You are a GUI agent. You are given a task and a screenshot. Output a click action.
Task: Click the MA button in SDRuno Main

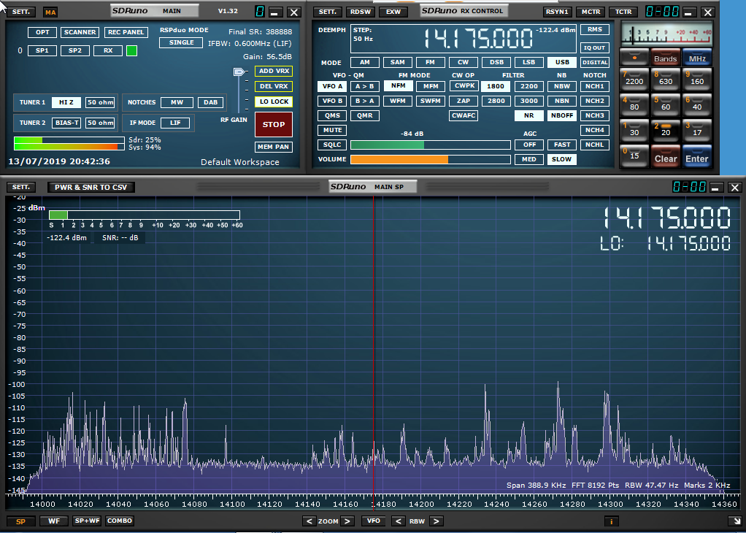point(50,12)
